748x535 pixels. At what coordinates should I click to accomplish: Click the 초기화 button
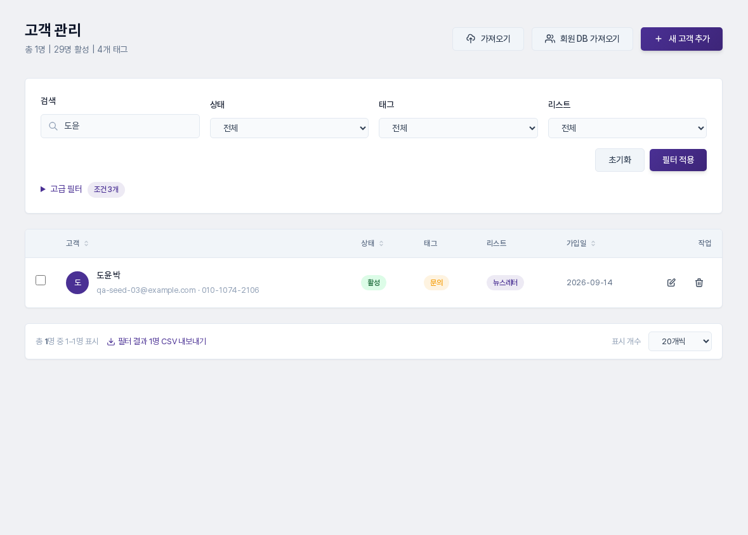[x=620, y=160]
